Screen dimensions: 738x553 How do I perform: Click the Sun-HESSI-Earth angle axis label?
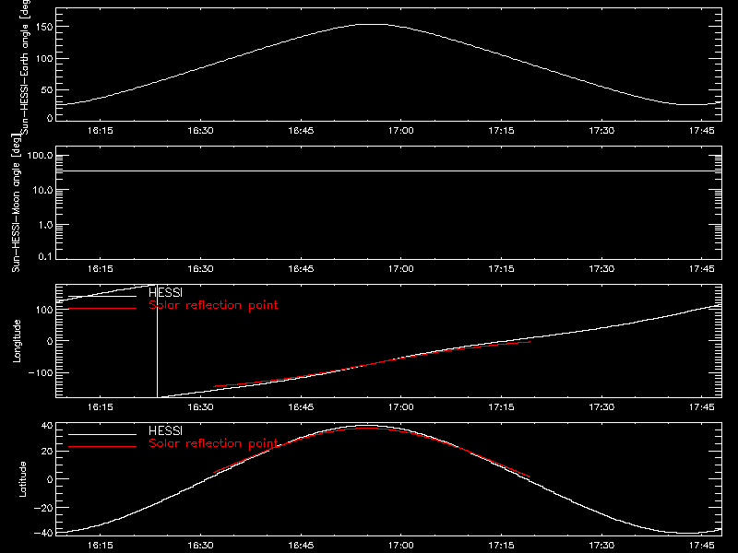click(25, 66)
